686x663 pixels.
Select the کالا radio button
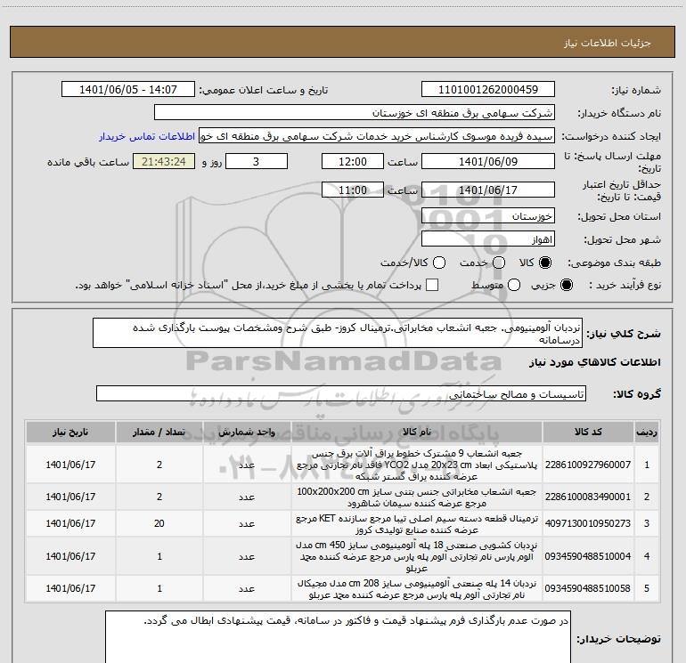546,263
